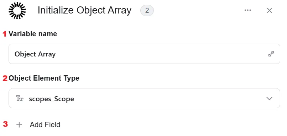Click the badge showing number 2
This screenshot has height=136, width=287.
coord(147,11)
